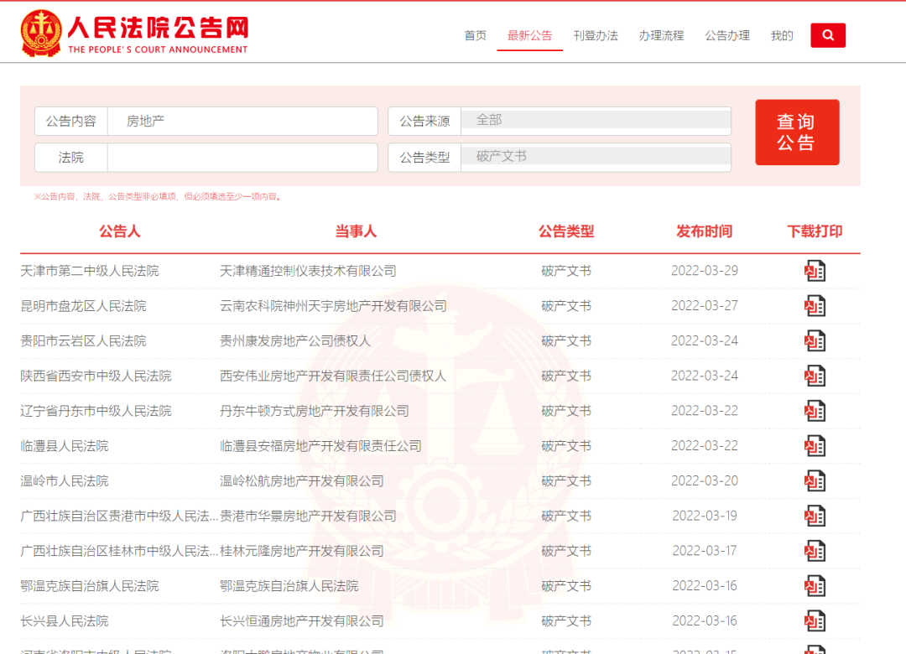Open 临澧县安福房地产开发有限责任公司 announcement
This screenshot has height=654, width=906.
320,446
